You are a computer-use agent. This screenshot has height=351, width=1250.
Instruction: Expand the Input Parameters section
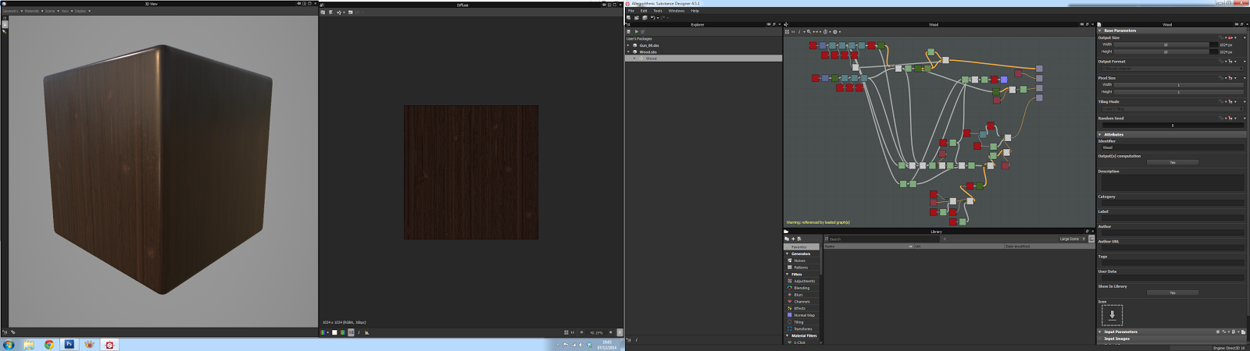1100,331
